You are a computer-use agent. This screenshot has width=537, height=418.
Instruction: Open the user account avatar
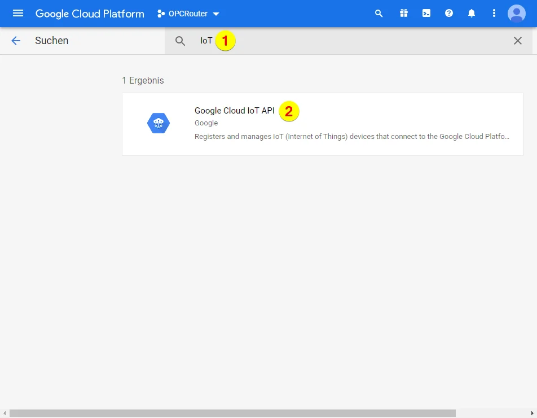coord(517,14)
